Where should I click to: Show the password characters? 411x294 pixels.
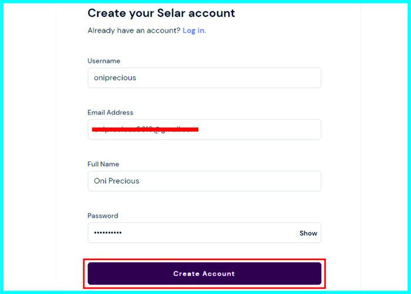tap(308, 233)
